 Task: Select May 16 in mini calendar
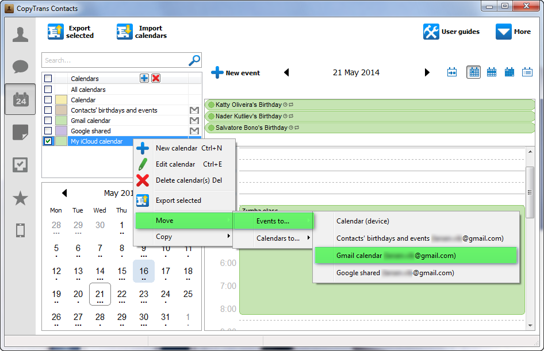click(144, 271)
